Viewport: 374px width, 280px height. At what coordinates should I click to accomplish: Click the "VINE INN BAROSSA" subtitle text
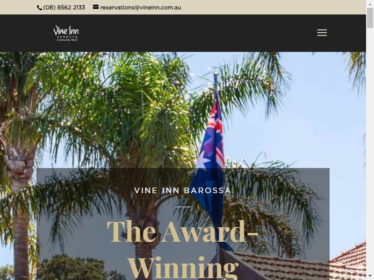[183, 190]
